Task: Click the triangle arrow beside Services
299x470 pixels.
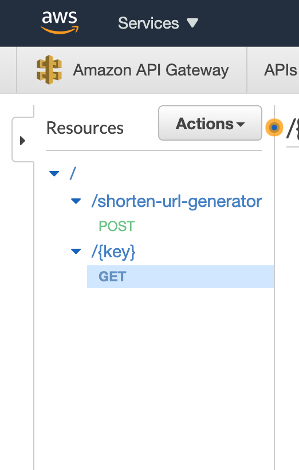Action: tap(192, 23)
